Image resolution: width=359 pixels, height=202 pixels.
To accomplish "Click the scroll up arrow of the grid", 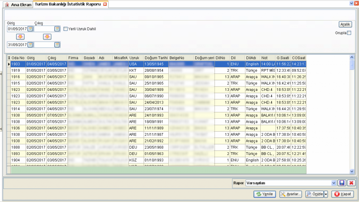I will point(352,57).
